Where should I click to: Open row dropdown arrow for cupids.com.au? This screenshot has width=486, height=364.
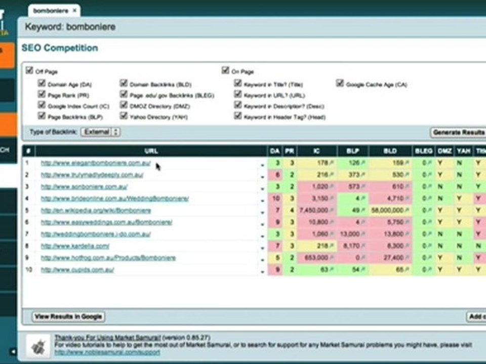coord(262,272)
